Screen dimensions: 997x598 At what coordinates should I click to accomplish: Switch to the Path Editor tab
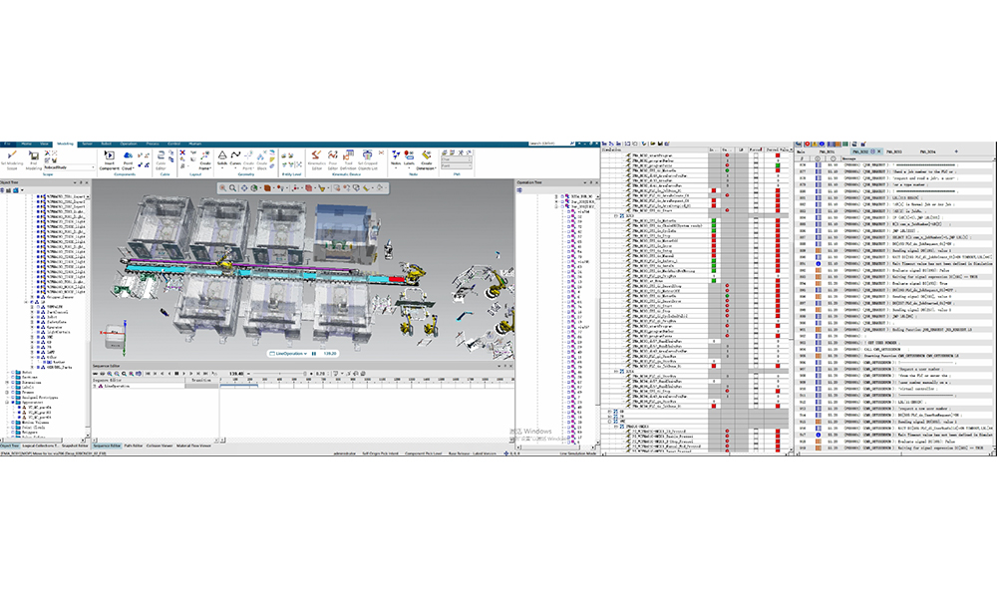[135, 445]
